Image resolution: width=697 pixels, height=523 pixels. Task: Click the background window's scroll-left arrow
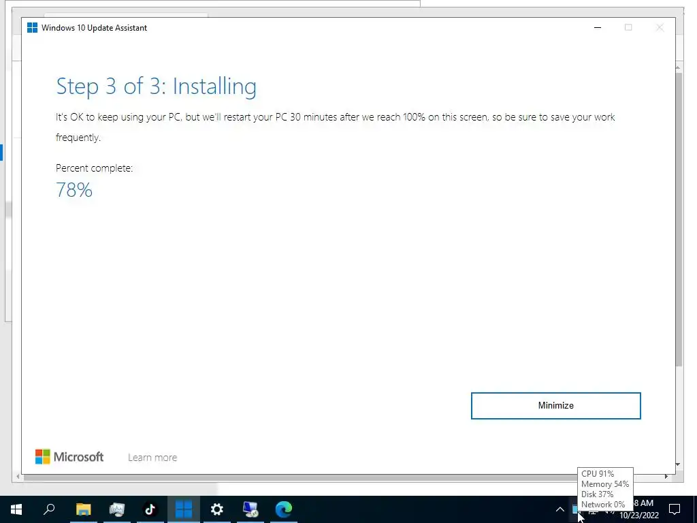point(18,476)
